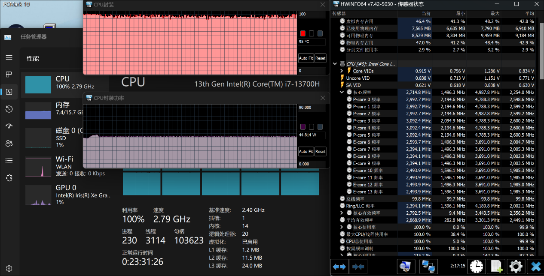Click purple color swatch in CPU封装功率 graph

pos(303,126)
